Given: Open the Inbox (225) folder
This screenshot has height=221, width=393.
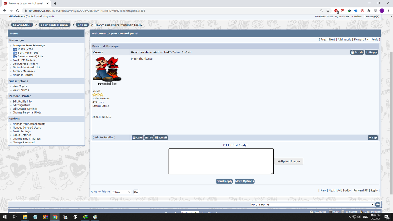Looking at the screenshot, I should click(25, 49).
